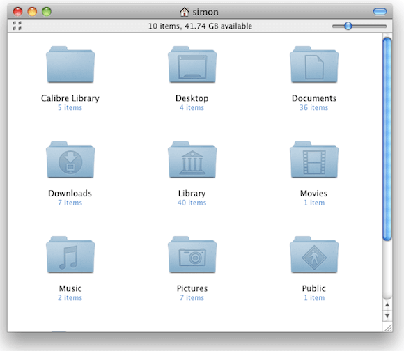Image resolution: width=404 pixels, height=351 pixels.
Task: Select the Documents folder icon
Action: coord(314,65)
